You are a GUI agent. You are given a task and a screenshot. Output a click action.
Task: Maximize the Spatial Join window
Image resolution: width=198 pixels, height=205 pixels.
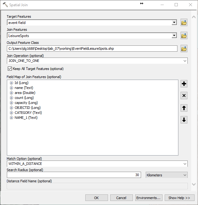[176, 5]
